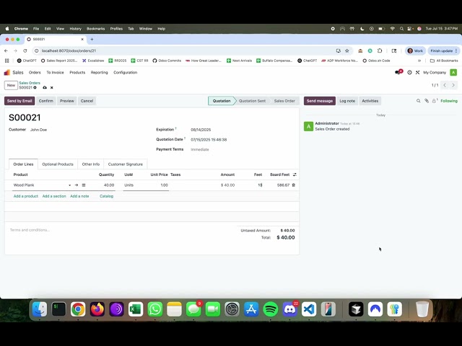Open Spotify in the Dock
Viewport: 462px width, 346px height.
[271, 309]
